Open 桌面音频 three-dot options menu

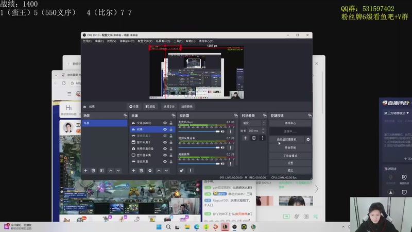click(230, 163)
